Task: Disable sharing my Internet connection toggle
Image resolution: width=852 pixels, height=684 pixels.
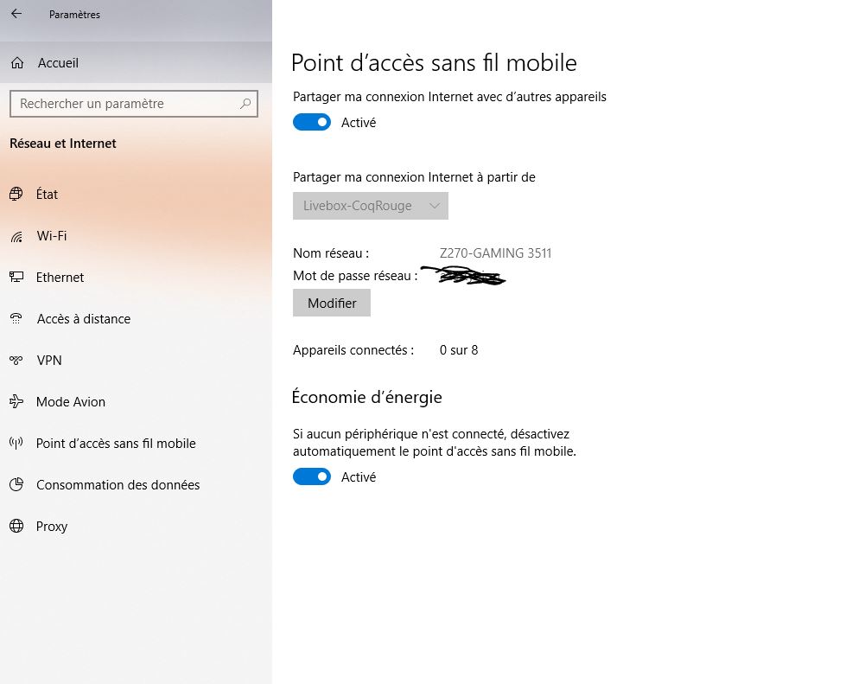Action: tap(312, 123)
